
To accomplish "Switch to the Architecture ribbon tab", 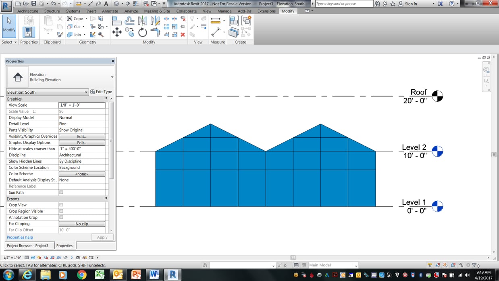I will pos(27,11).
